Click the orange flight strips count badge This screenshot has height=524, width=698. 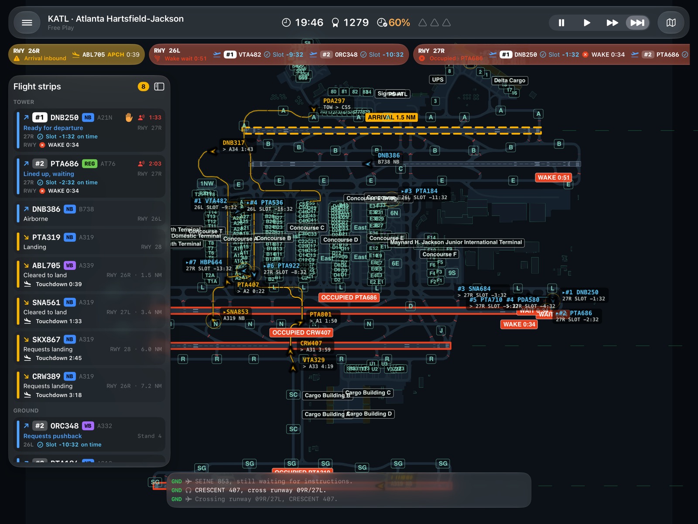(x=143, y=86)
